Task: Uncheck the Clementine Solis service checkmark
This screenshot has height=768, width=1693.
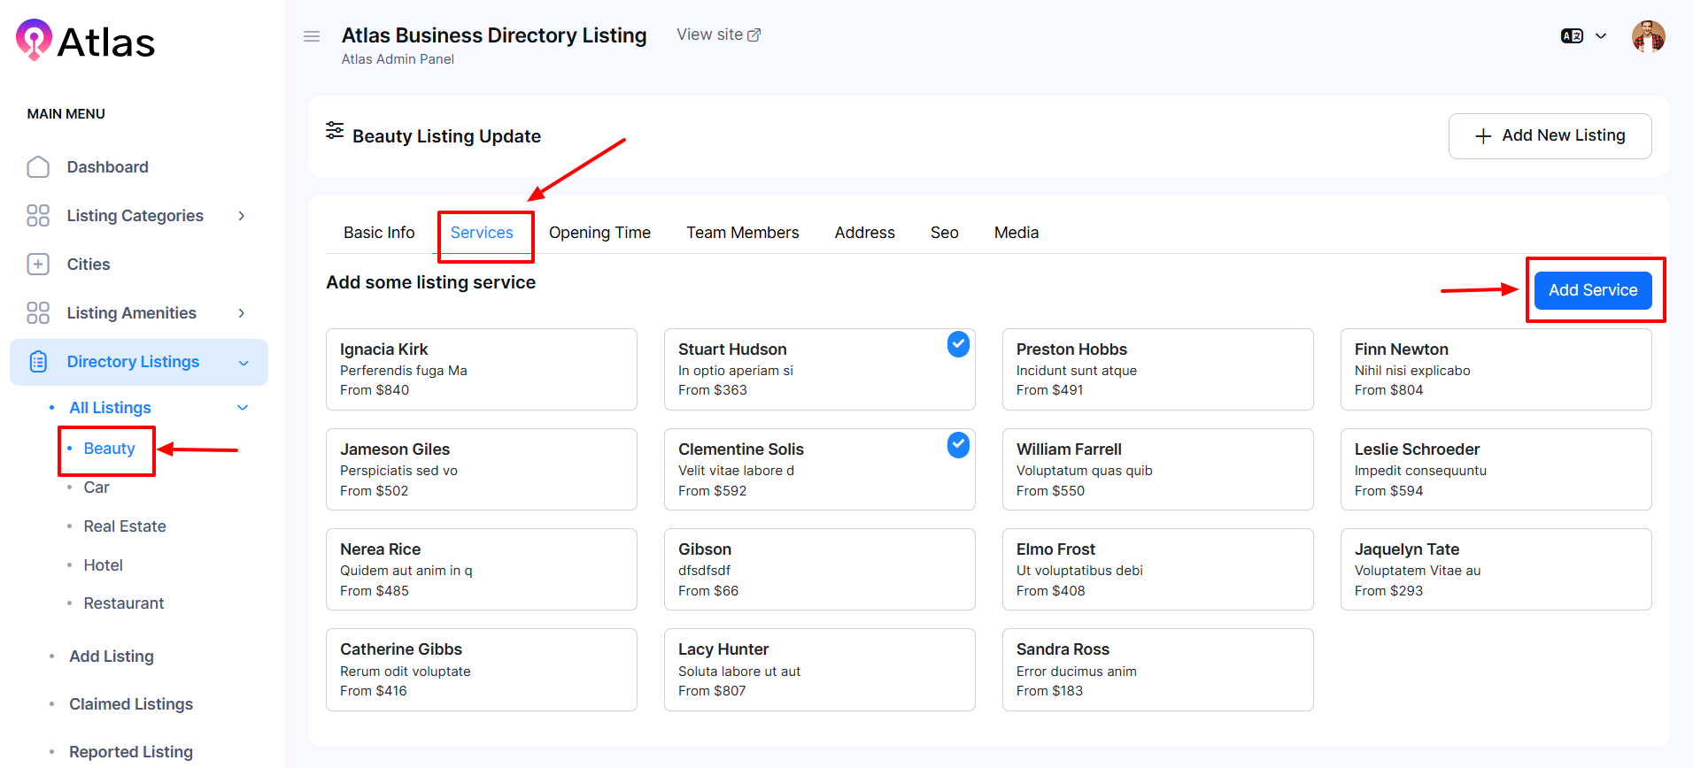Action: [x=958, y=444]
